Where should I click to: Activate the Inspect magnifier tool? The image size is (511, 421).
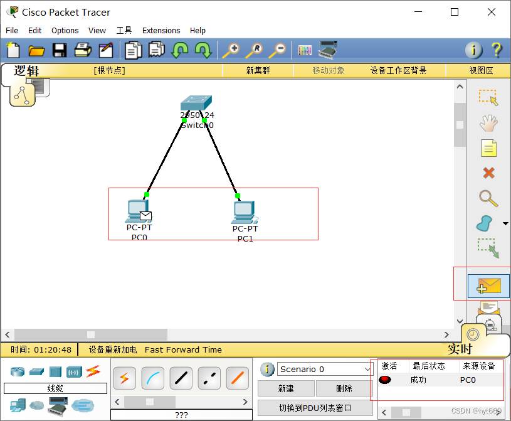pyautogui.click(x=488, y=198)
